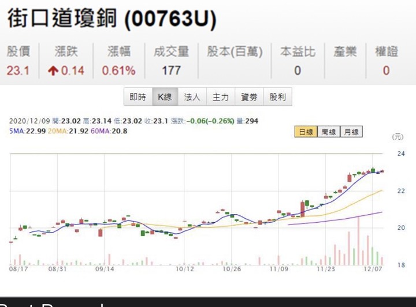Image resolution: width=416 pixels, height=307 pixels.
Task: Click the 09/14 date axis label
Action: [105, 269]
